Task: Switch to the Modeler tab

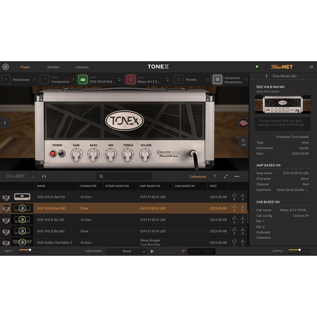Action: [x=54, y=67]
